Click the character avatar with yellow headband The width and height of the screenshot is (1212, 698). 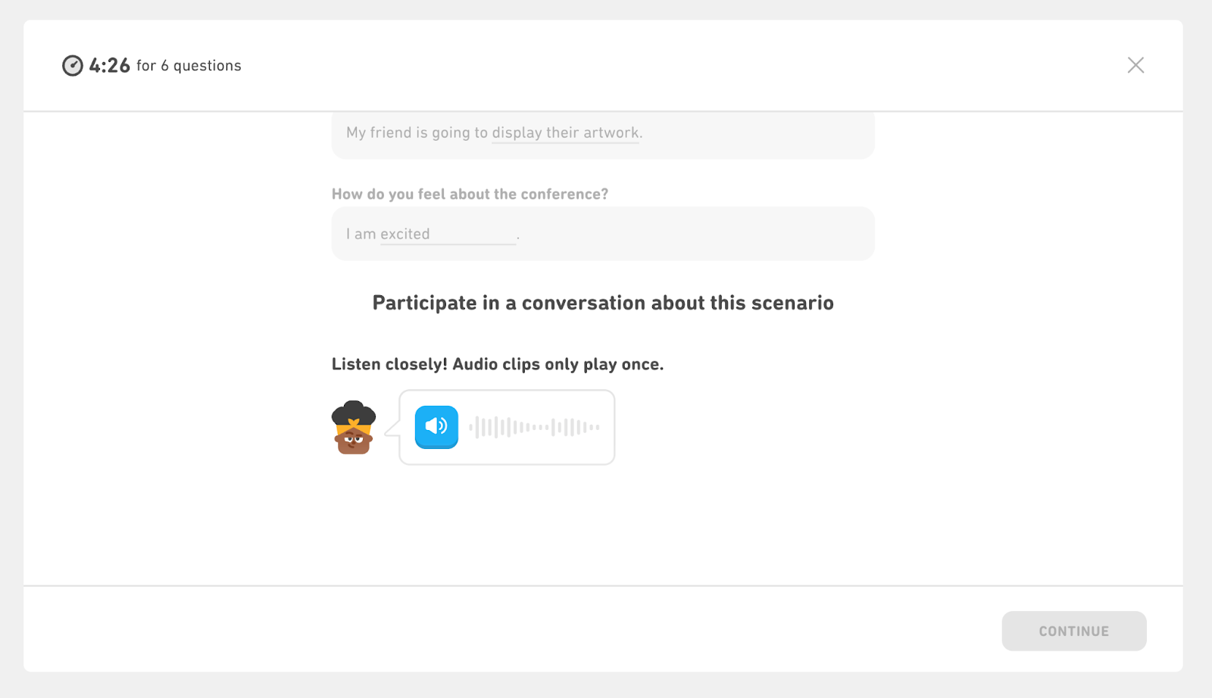click(354, 428)
